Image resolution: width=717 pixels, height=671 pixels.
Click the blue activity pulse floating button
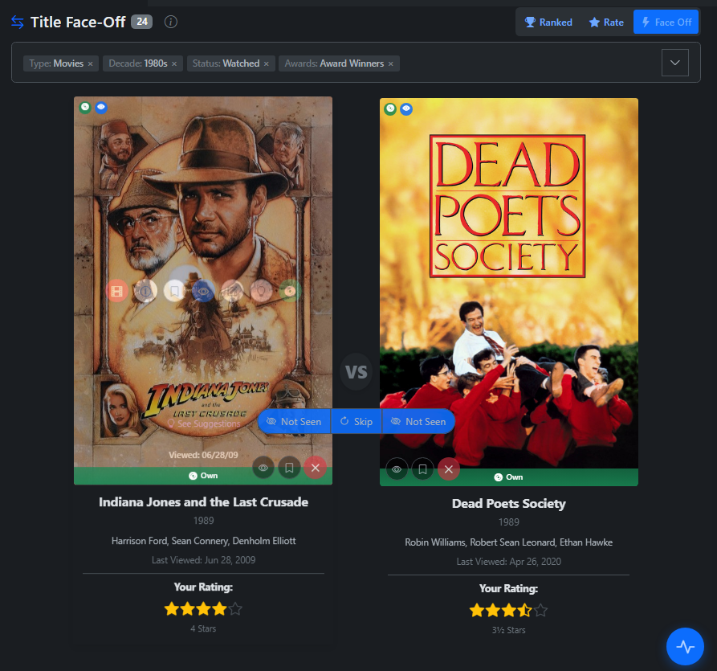pyautogui.click(x=685, y=646)
